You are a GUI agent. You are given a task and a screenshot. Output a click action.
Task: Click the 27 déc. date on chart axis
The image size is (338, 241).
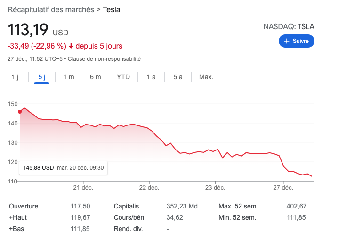[283, 187]
